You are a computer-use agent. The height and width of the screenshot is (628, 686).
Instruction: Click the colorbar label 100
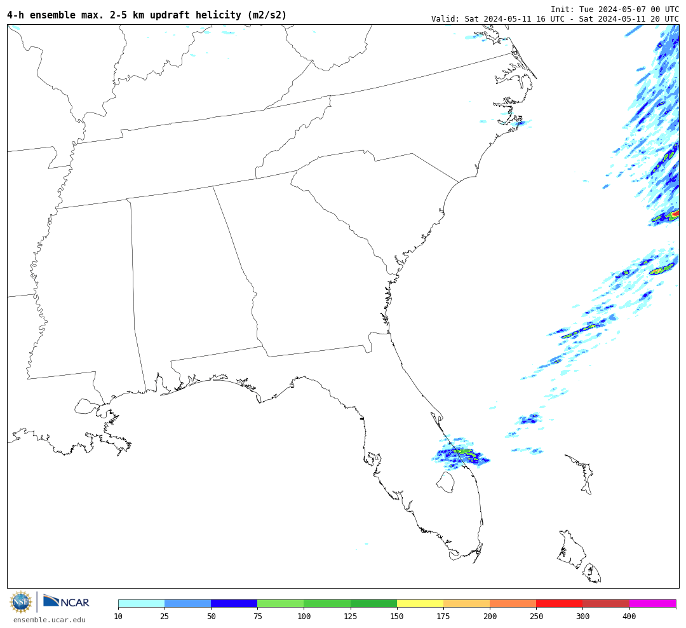click(304, 616)
